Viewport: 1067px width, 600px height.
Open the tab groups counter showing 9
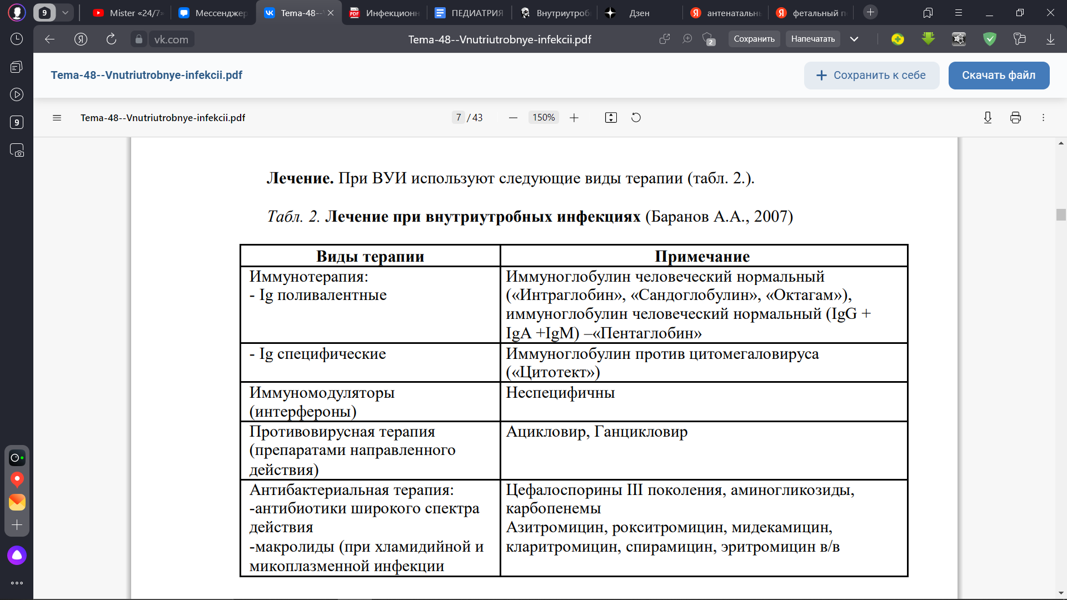click(x=44, y=12)
